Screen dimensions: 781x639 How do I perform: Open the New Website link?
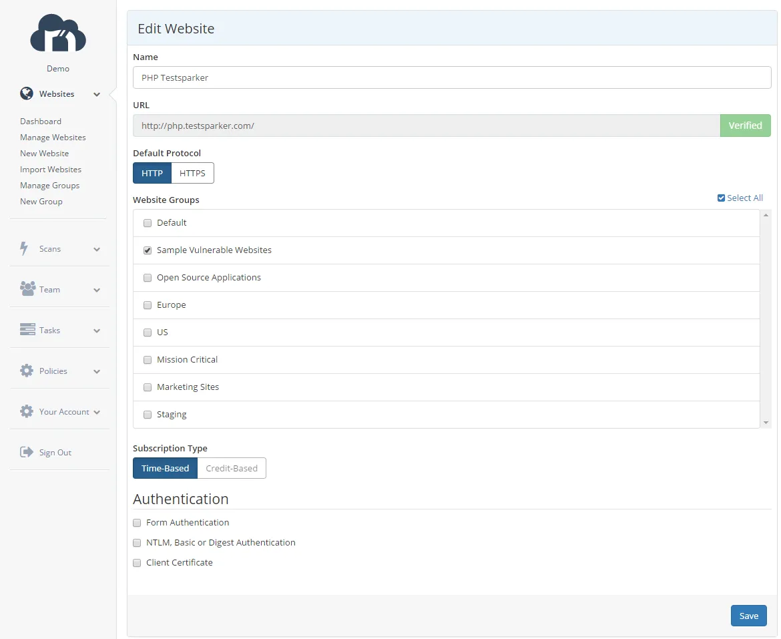tap(44, 153)
